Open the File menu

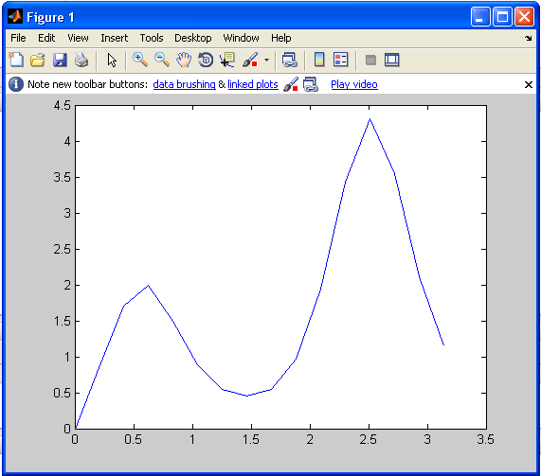coord(18,38)
